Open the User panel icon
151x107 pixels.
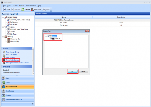click(x=3, y=78)
